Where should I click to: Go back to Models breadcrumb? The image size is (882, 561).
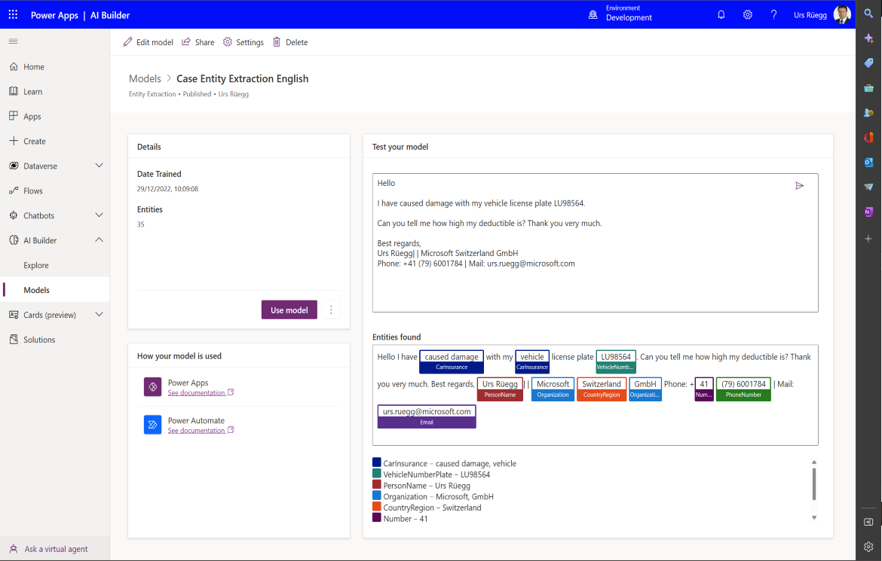pos(145,79)
